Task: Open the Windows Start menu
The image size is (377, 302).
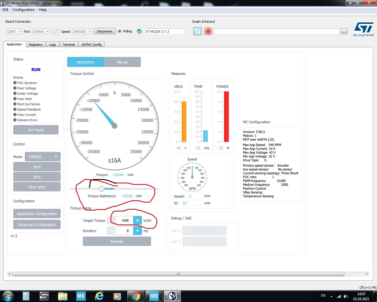Action: pyautogui.click(x=8, y=296)
